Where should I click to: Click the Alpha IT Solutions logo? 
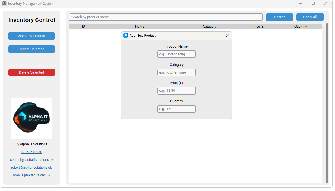31,118
